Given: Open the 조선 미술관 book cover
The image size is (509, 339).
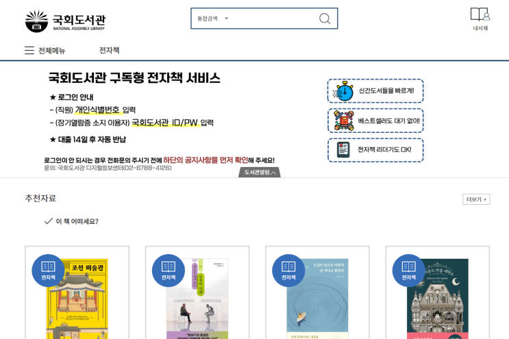Looking at the screenshot, I should pos(77,299).
